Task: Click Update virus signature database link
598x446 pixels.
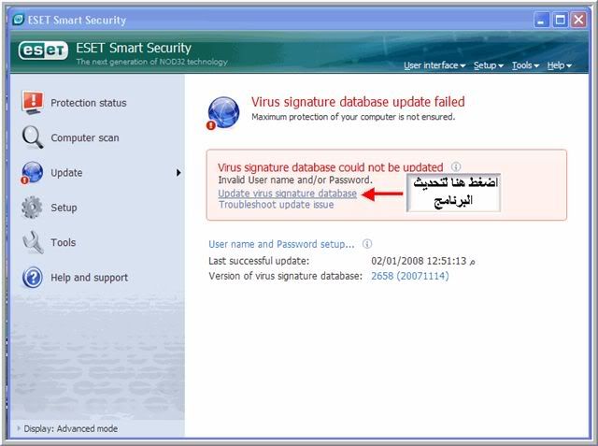Action: [x=288, y=194]
